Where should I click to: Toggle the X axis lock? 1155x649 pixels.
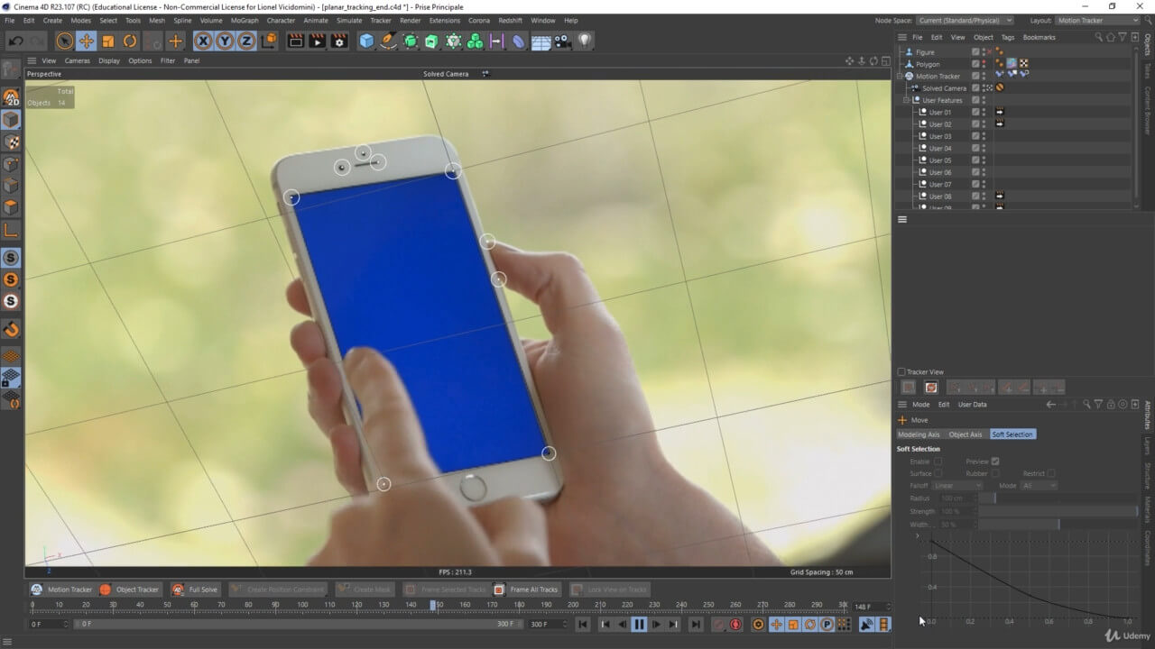tap(203, 41)
